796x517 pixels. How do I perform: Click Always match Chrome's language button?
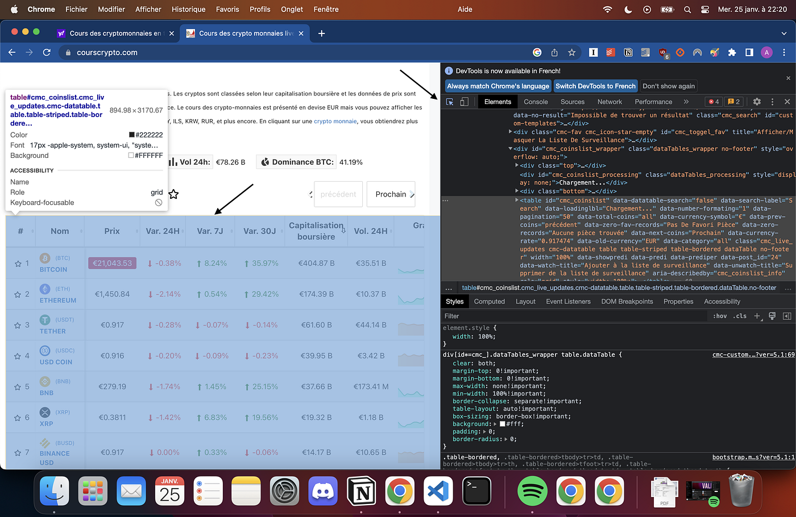coord(498,86)
